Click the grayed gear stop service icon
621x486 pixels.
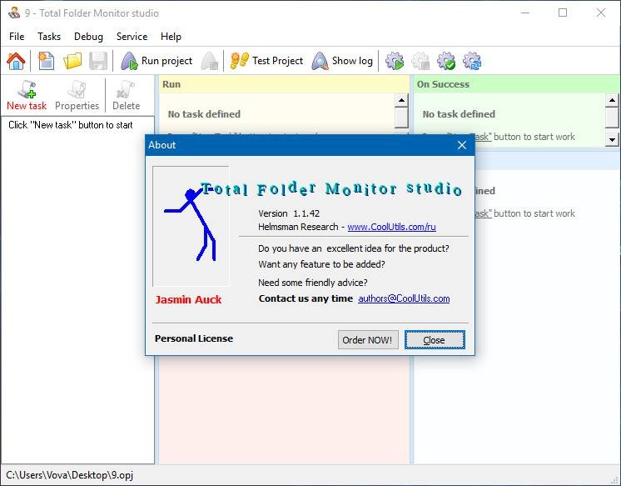(x=420, y=61)
